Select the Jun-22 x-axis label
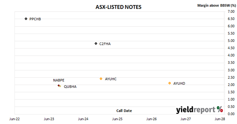This screenshot has height=124, width=237. 15,119
